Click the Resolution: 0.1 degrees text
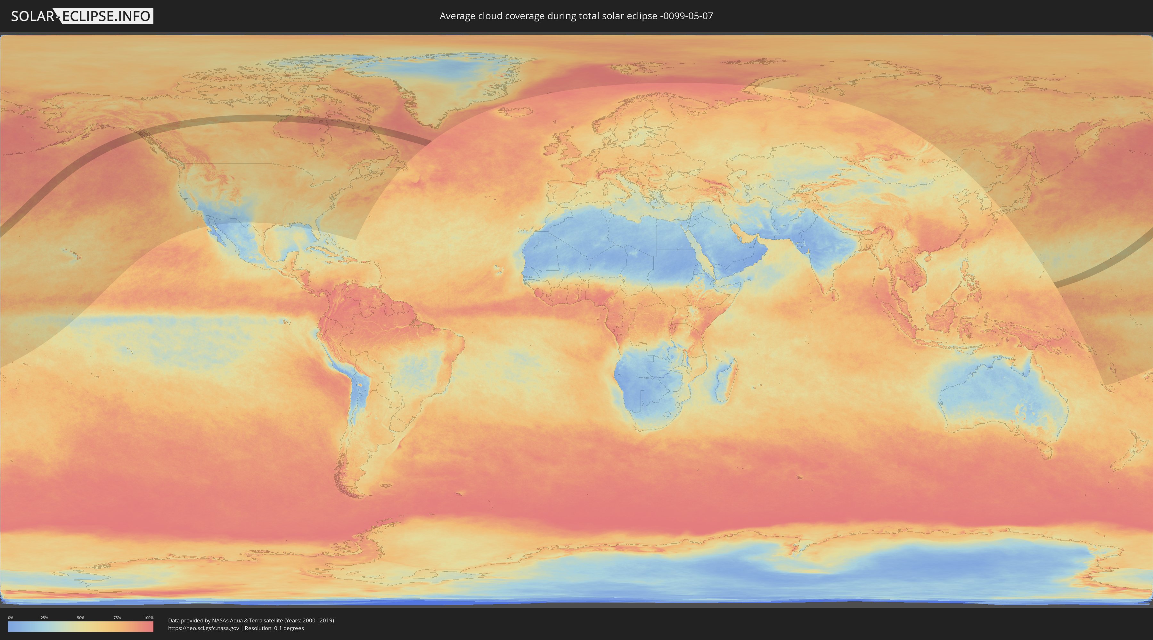Viewport: 1153px width, 640px height. (274, 628)
